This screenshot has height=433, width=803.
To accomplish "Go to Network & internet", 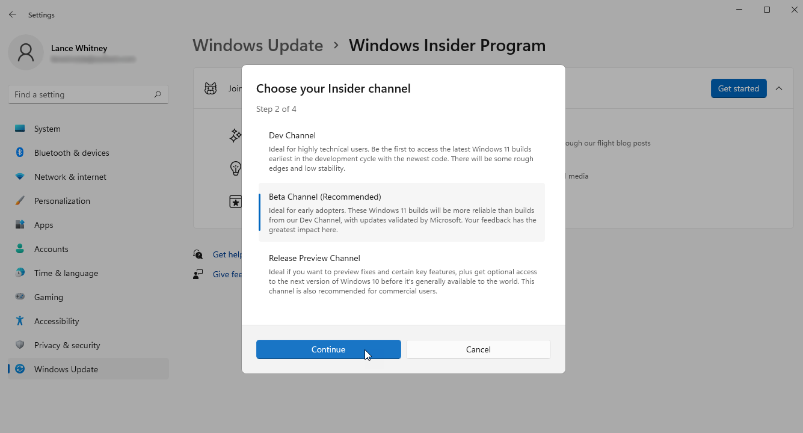I will tap(88, 177).
